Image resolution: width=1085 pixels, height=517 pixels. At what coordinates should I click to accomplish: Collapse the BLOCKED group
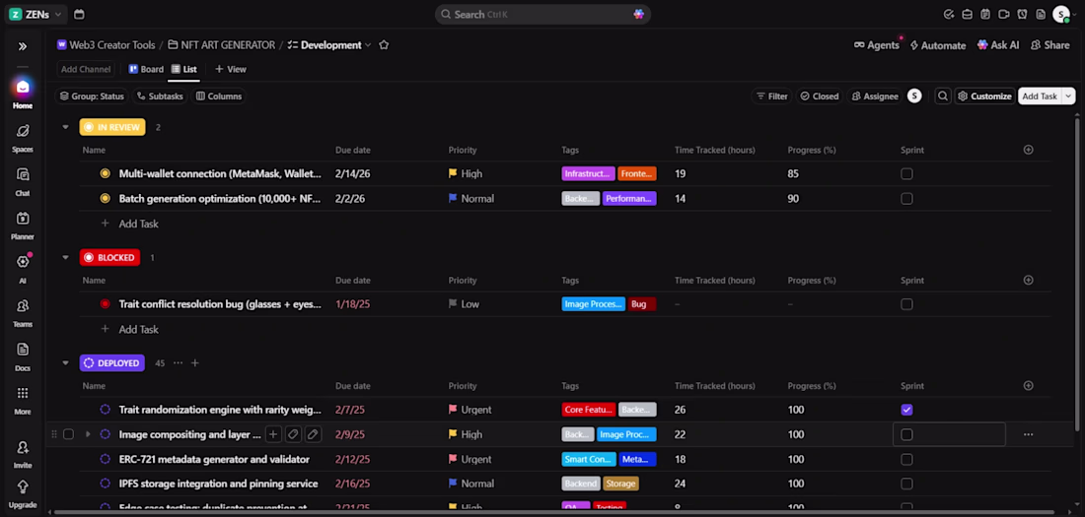[x=66, y=258]
